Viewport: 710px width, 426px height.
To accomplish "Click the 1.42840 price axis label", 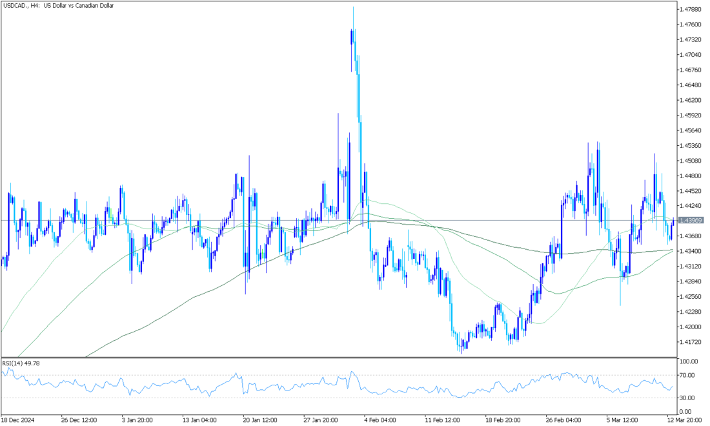I will point(690,281).
